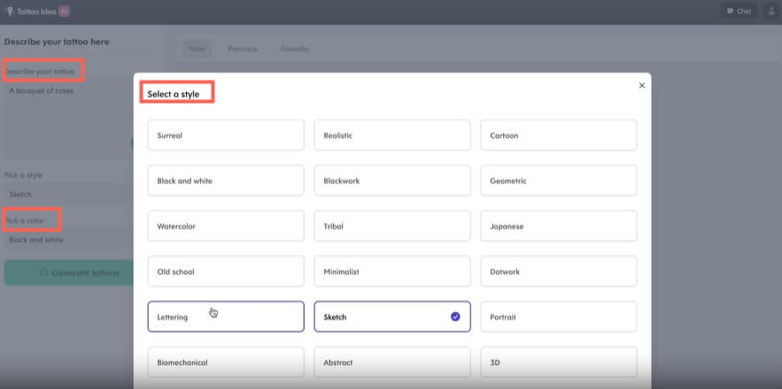Click the Describe your tattoo here heading
The image size is (782, 389).
click(x=57, y=42)
